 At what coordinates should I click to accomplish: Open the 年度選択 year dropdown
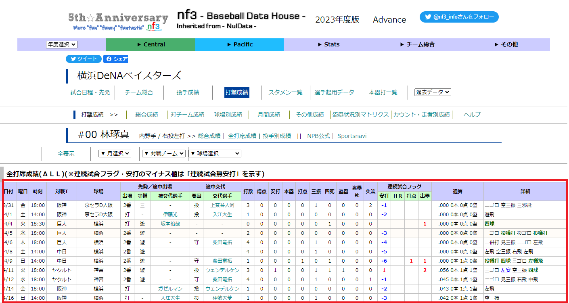[62, 45]
